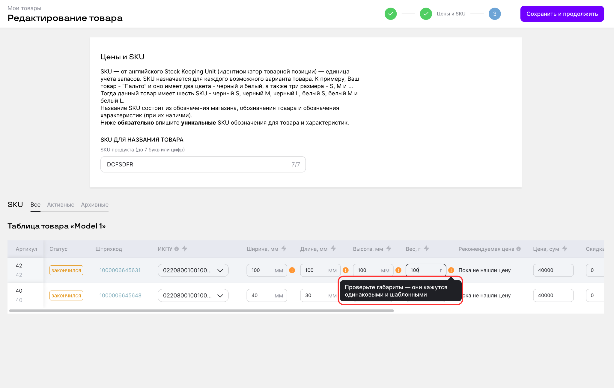Click width field with 40 in row 40
Screen dimensions: 614x388
pos(267,295)
